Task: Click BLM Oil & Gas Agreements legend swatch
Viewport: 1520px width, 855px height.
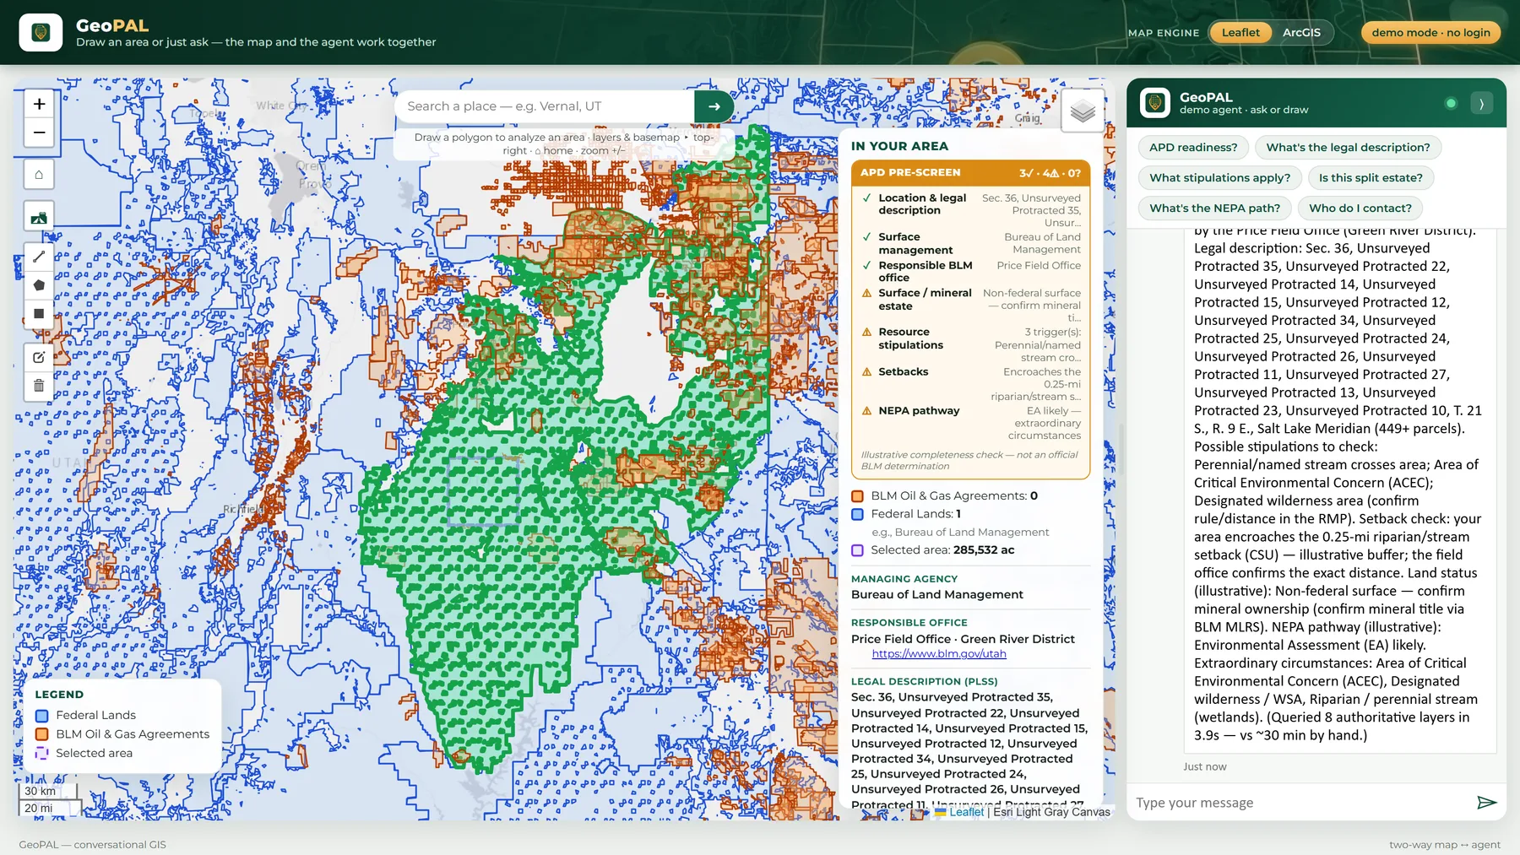Action: (x=41, y=734)
